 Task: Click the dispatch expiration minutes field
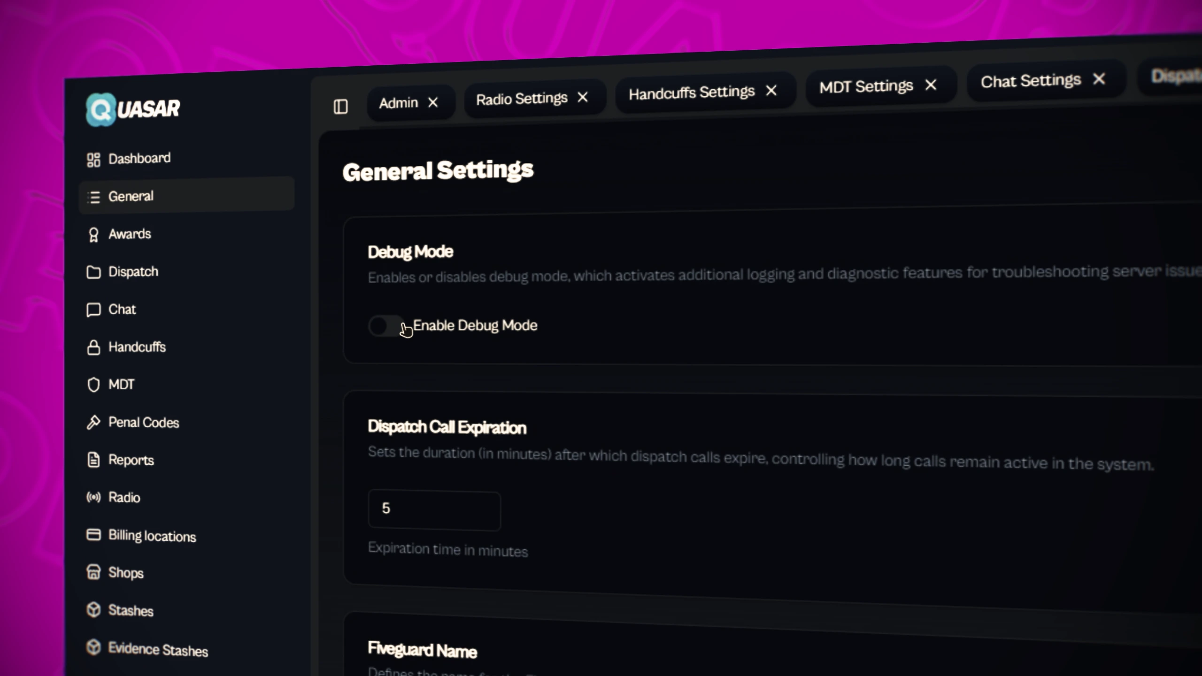tap(434, 510)
